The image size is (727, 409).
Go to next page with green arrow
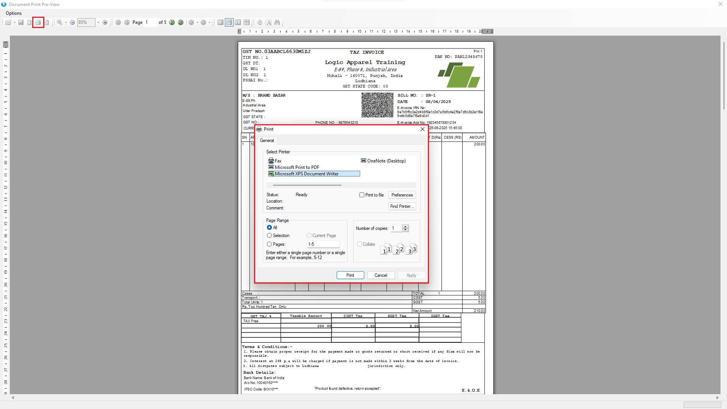tap(172, 23)
